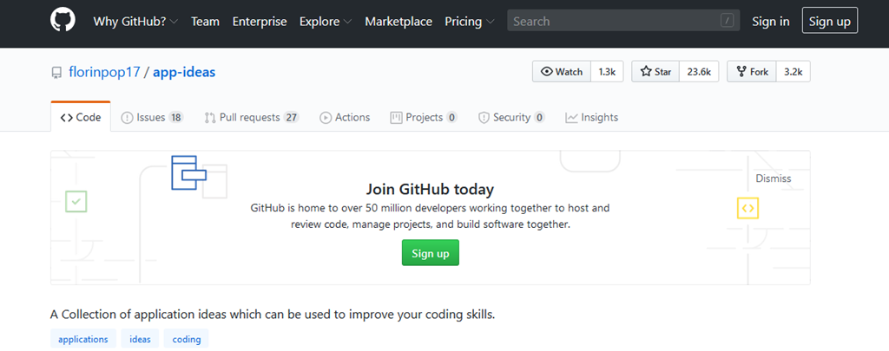Click the green Sign up banner button
The height and width of the screenshot is (351, 889).
[431, 252]
